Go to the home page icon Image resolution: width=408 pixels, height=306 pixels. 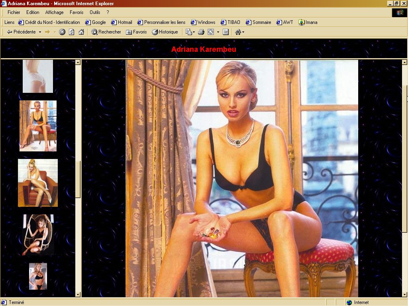pos(81,32)
